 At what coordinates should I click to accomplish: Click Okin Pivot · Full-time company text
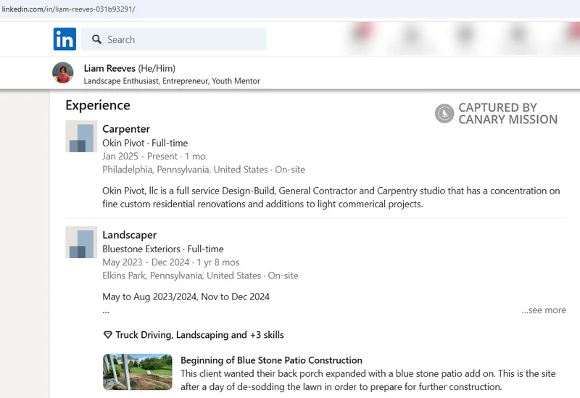145,143
